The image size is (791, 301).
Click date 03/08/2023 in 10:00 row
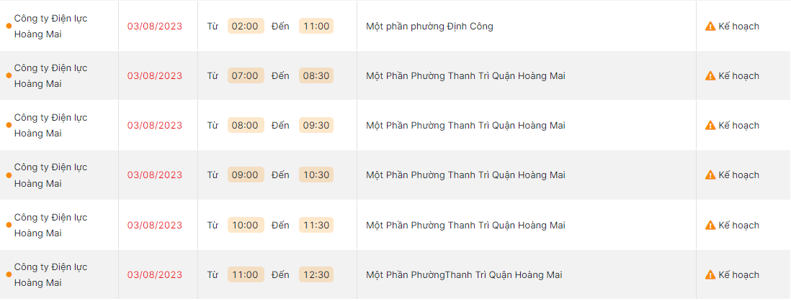click(x=155, y=226)
